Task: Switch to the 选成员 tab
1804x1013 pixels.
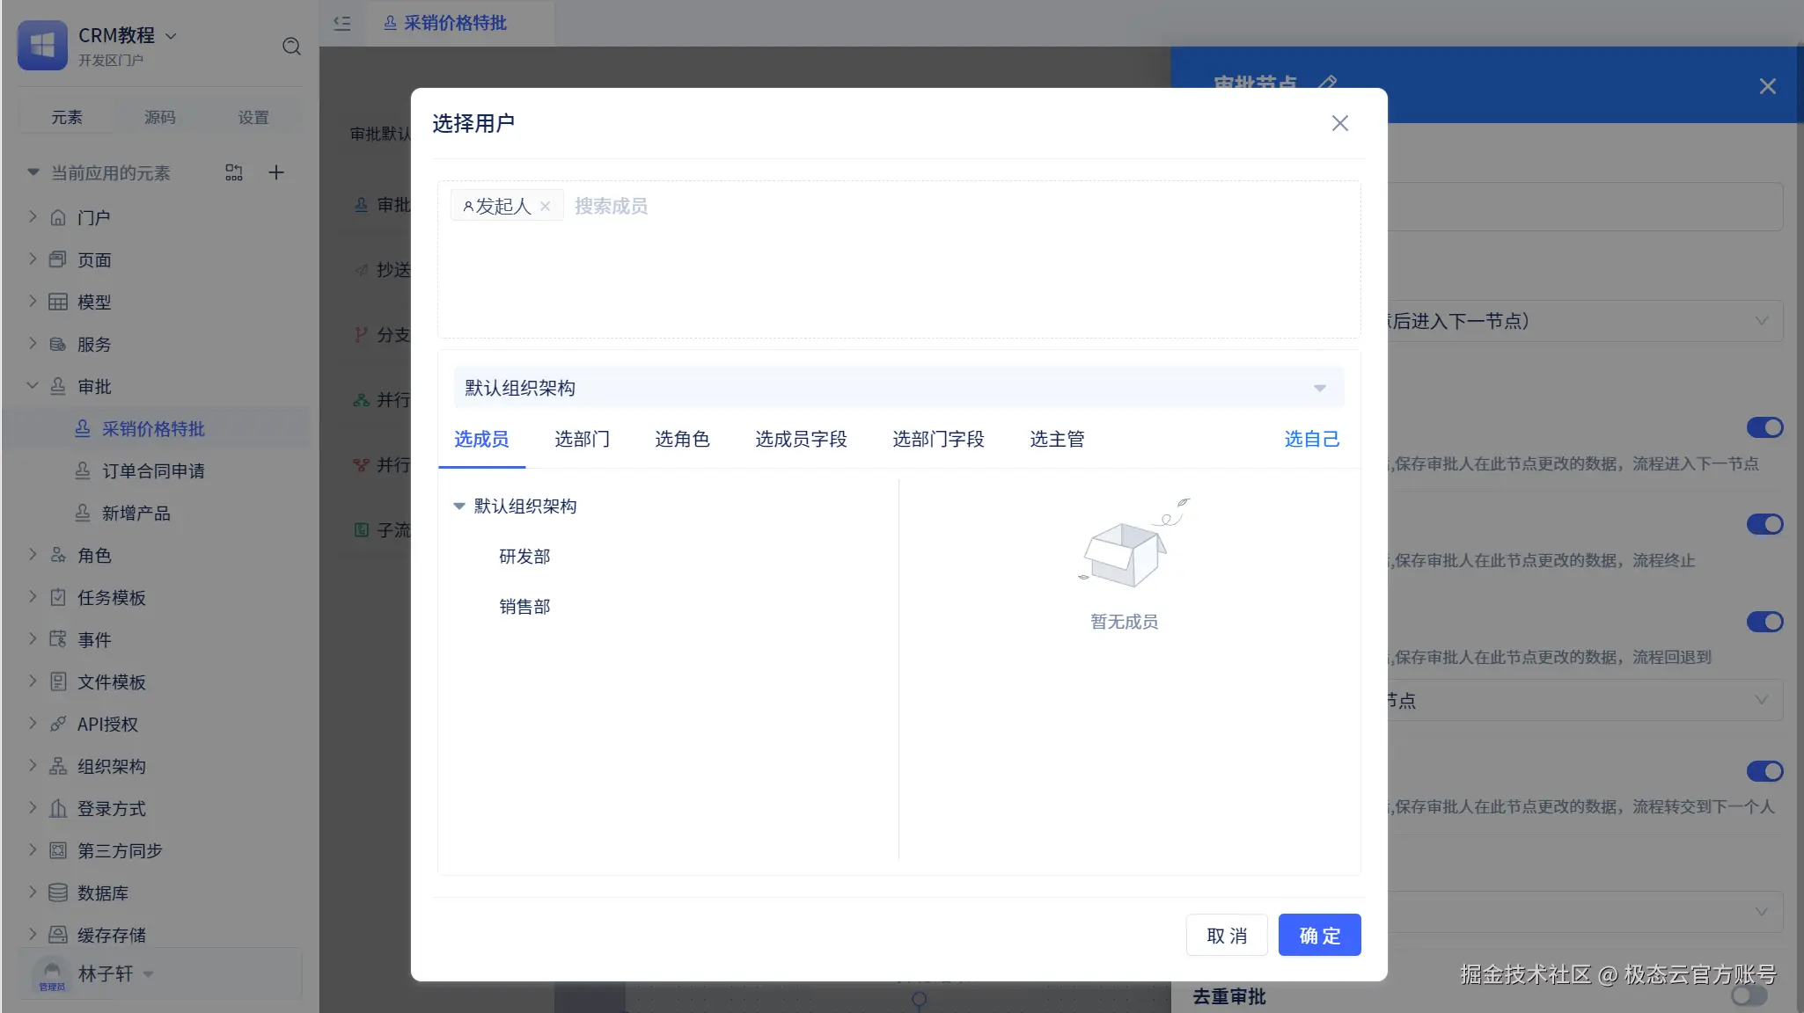Action: tap(481, 439)
